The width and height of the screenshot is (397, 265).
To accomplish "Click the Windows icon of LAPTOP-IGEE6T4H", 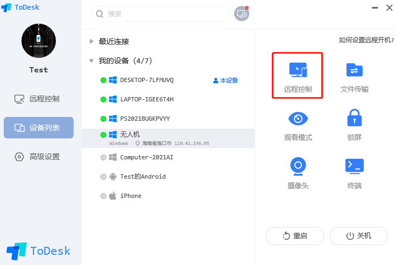I will (113, 99).
